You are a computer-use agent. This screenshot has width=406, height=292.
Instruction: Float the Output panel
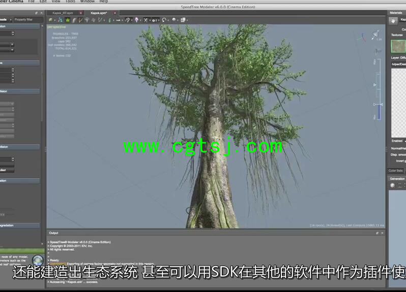click(378, 233)
